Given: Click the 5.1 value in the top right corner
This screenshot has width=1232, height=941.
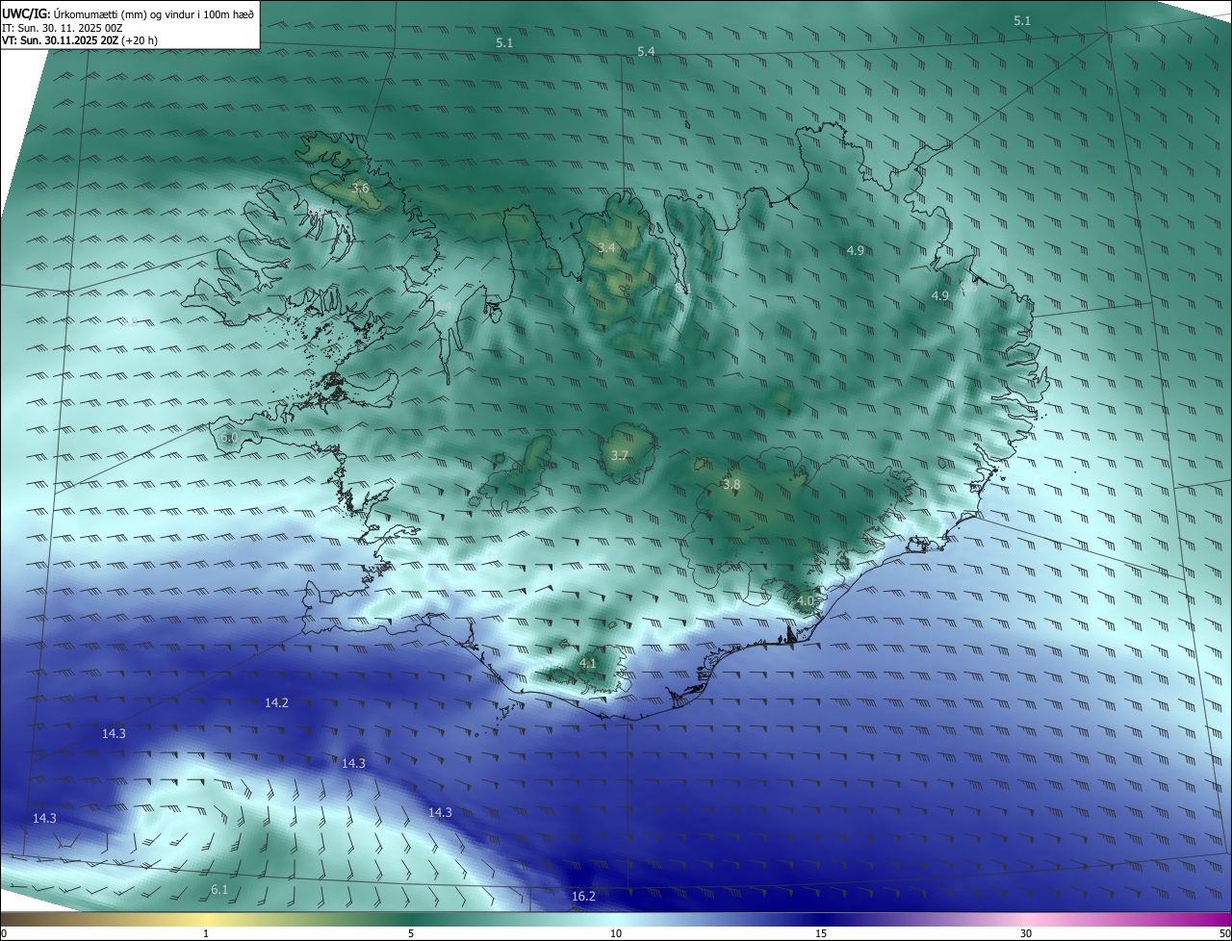Looking at the screenshot, I should coord(1022,21).
